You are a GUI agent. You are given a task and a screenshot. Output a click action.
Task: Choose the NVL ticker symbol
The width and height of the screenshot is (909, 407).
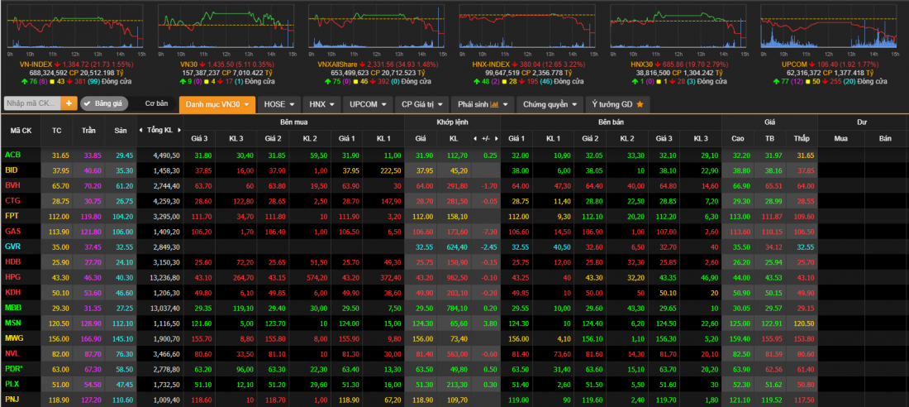(12, 353)
